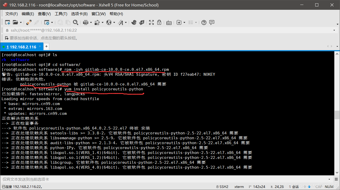
Task: Click the terminal vertical scrollbar thumb
Action: tap(337, 115)
